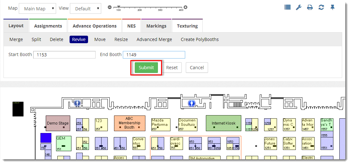Zoom out with the minus icon
Screen dimensions: 350x164
(x=110, y=7)
